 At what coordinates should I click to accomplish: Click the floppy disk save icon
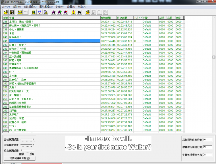tap(12, 12)
